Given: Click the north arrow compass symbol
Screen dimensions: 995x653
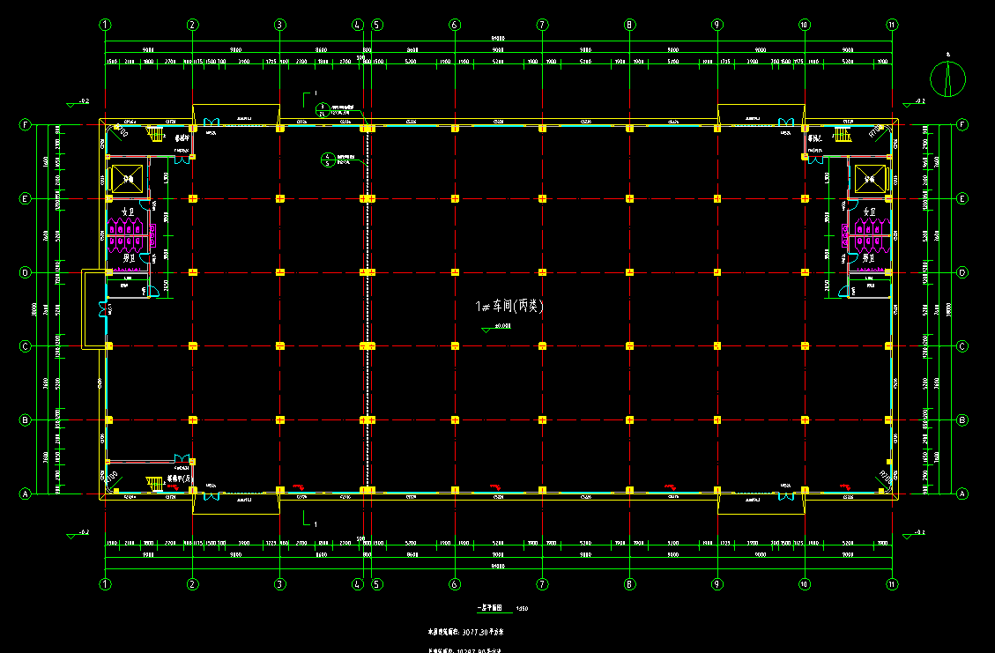Looking at the screenshot, I should coord(948,79).
